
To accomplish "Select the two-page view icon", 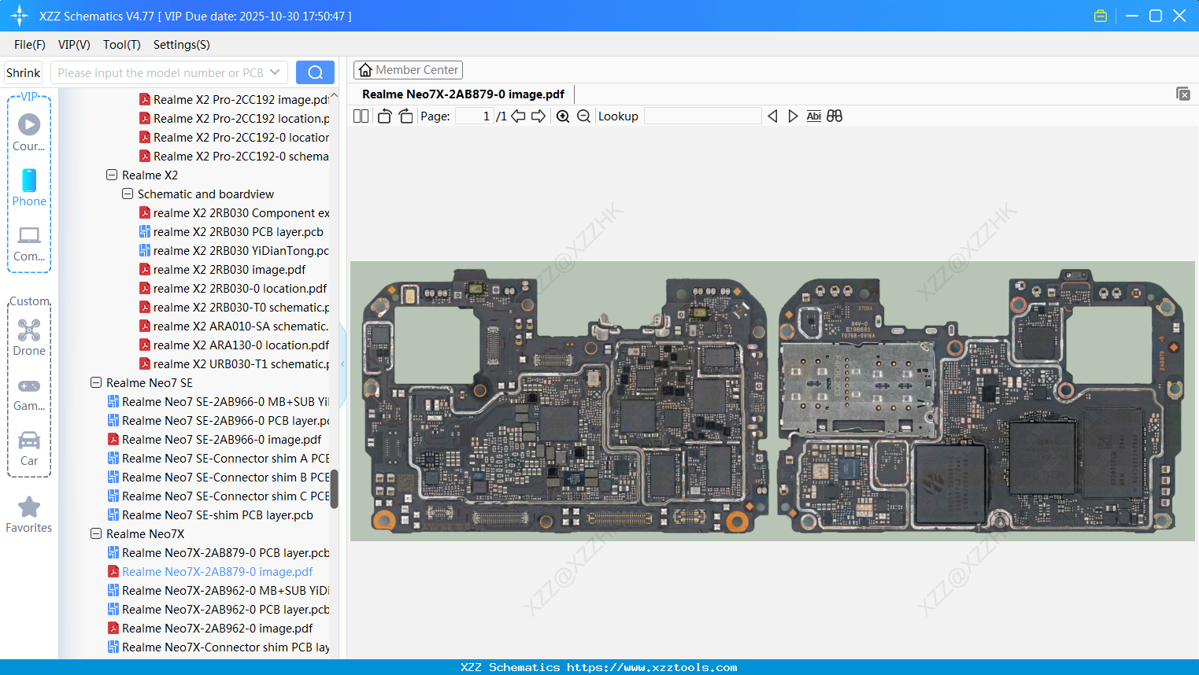I will 361,116.
